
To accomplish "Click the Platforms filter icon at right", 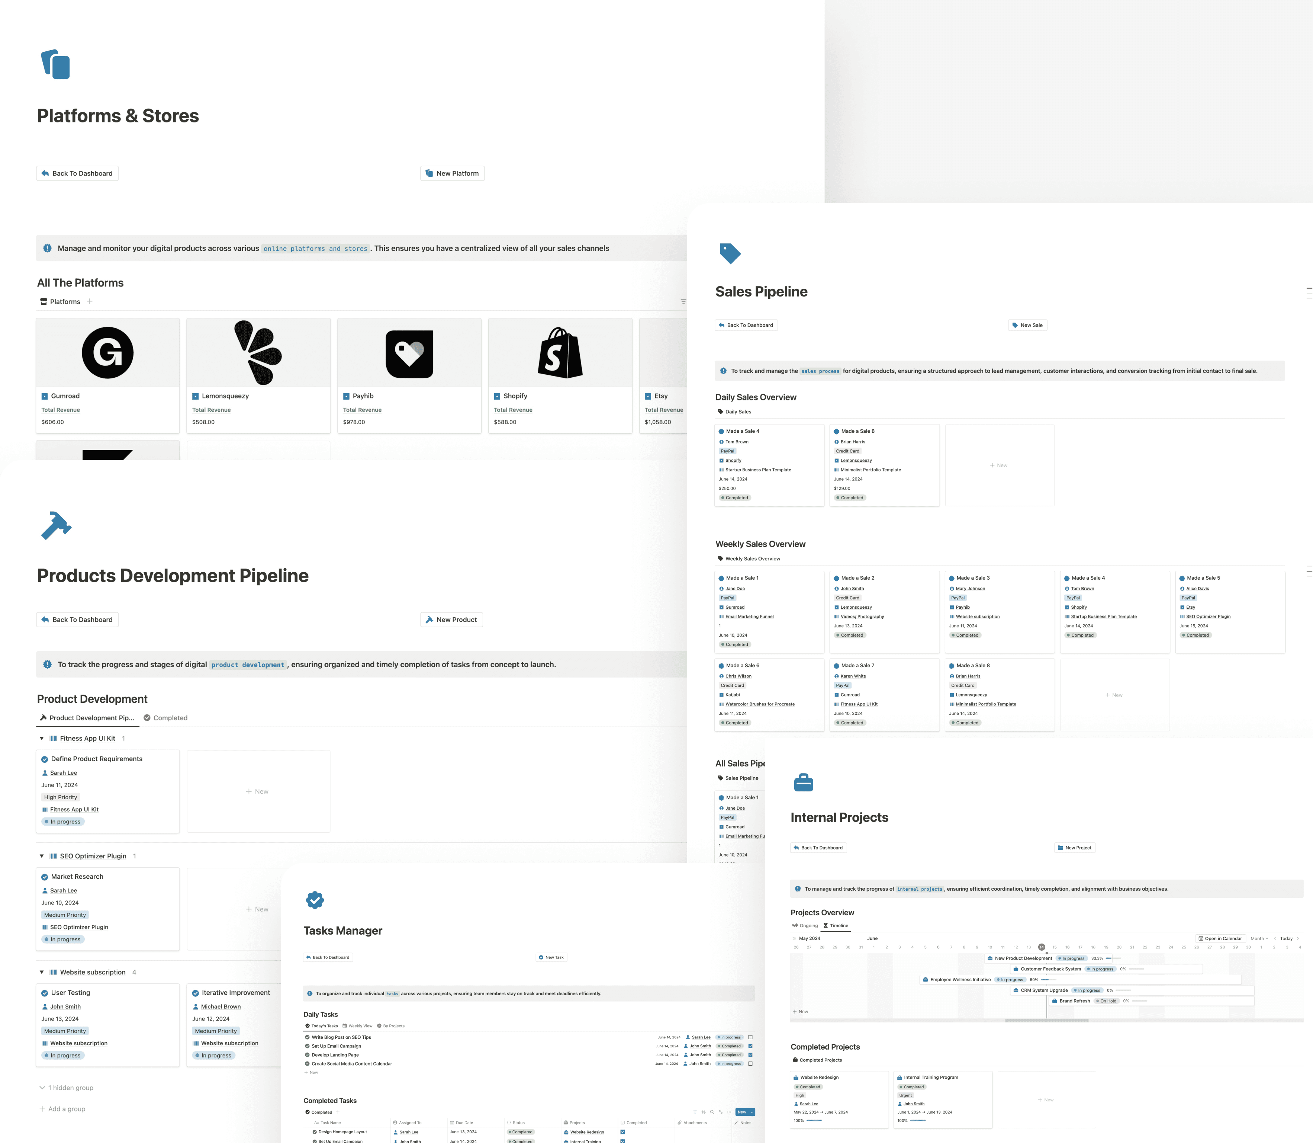I will [683, 302].
